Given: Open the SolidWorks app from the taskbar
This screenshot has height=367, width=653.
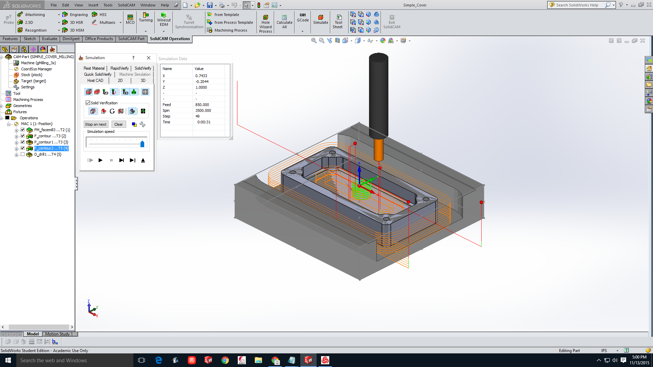Looking at the screenshot, I should [x=308, y=360].
